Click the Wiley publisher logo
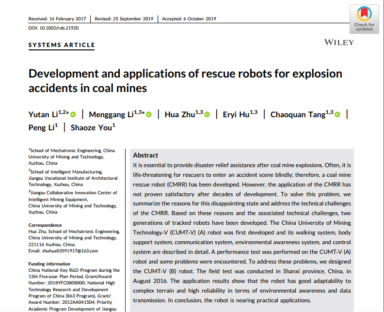 tap(339, 43)
